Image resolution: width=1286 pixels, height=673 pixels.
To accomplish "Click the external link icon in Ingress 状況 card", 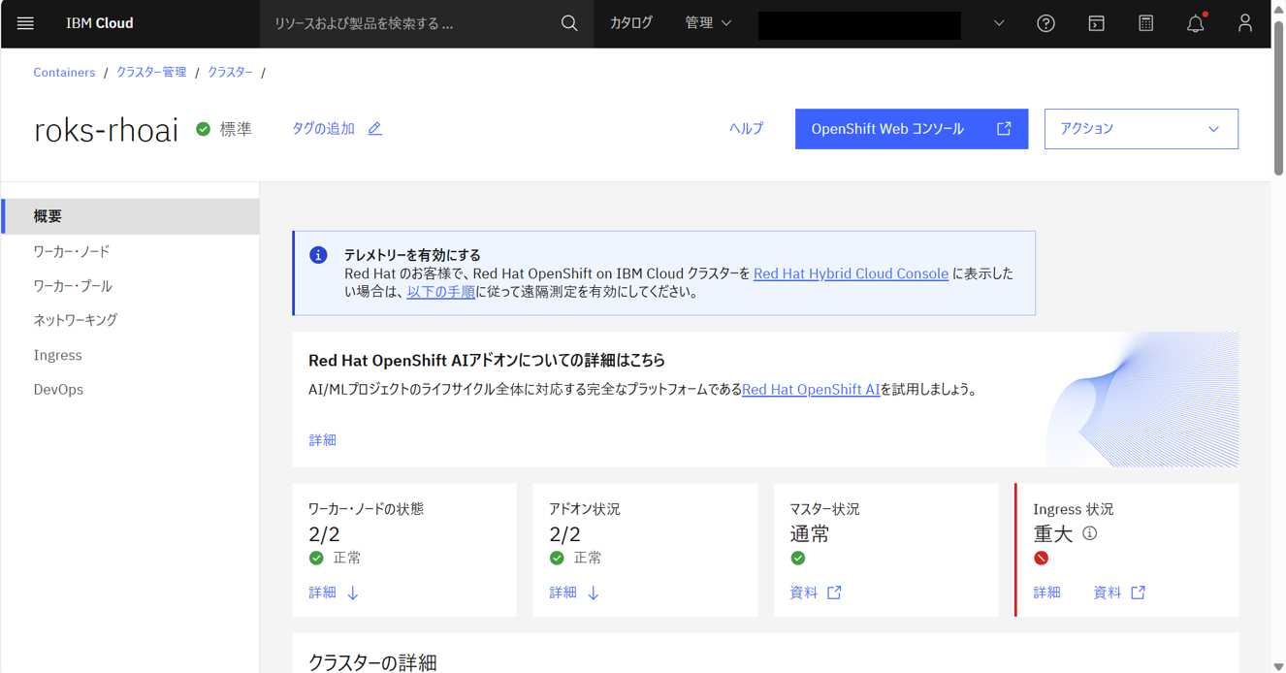I will (x=1138, y=593).
